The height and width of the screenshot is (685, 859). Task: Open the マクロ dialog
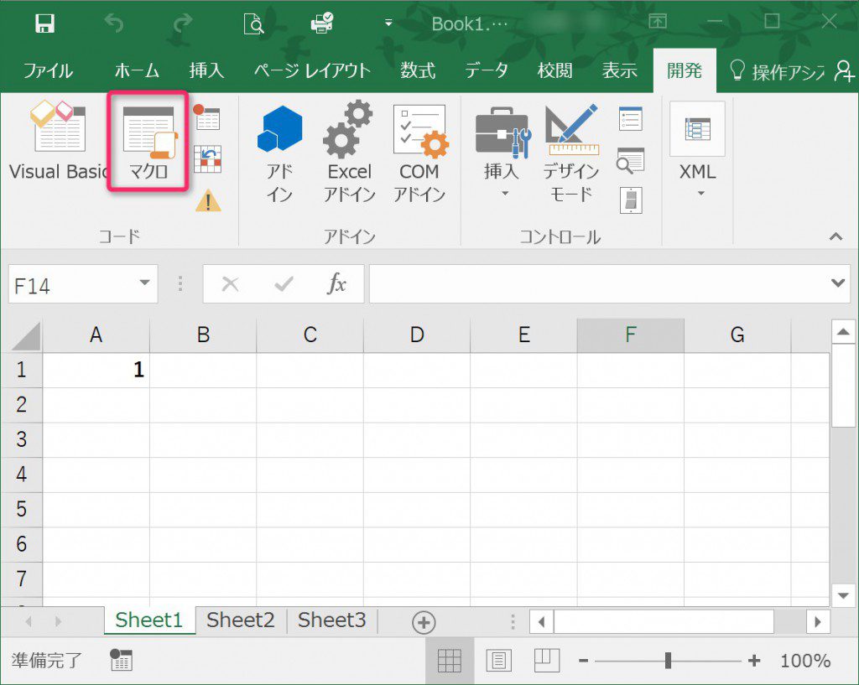pos(148,141)
